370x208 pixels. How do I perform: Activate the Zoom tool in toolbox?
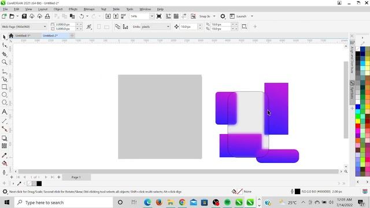click(4, 62)
